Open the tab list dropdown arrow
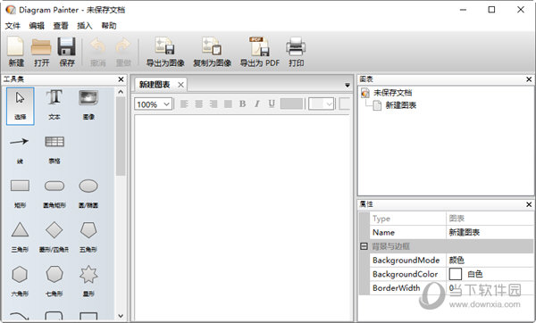The width and height of the screenshot is (536, 323). pyautogui.click(x=348, y=85)
